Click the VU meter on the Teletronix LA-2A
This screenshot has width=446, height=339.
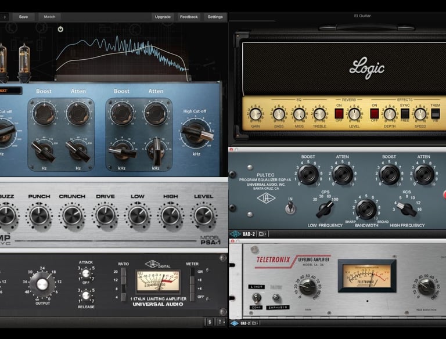tap(366, 276)
